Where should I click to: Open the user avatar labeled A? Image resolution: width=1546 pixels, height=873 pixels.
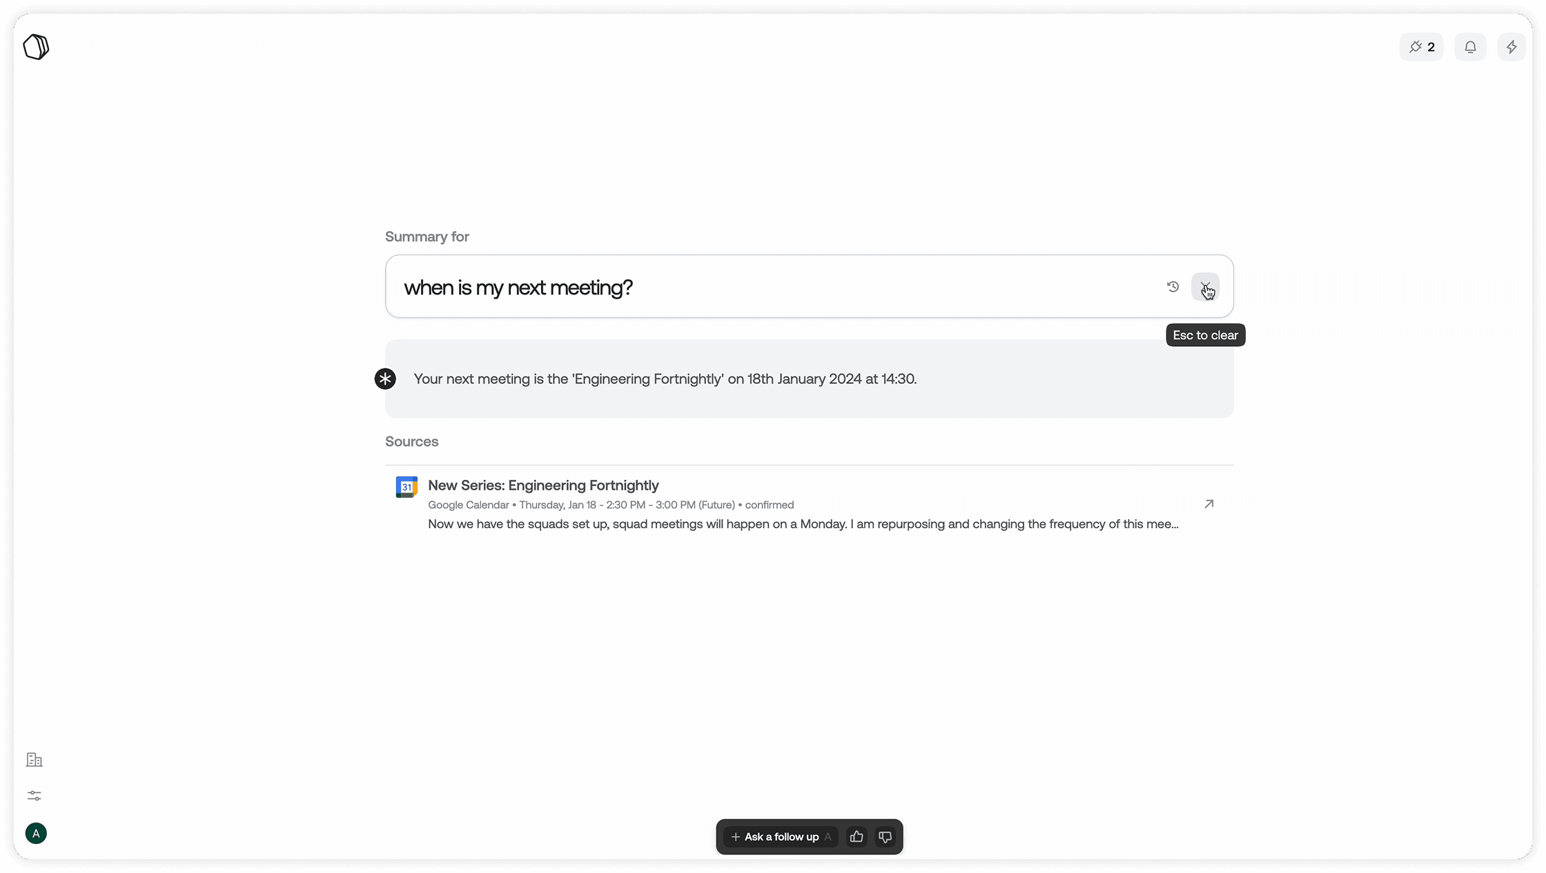(36, 834)
